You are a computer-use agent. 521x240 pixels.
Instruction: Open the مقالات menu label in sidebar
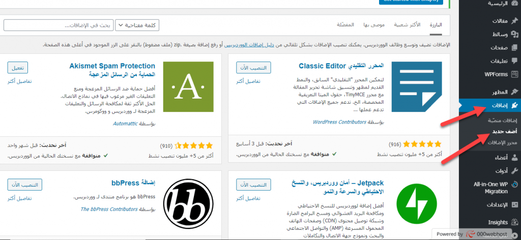500,21
